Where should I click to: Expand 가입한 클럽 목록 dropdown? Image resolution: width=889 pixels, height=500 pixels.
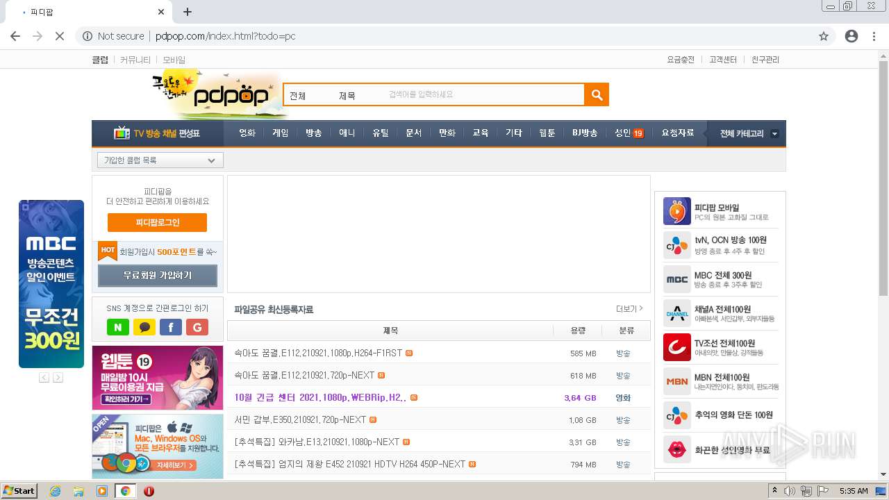pos(160,160)
